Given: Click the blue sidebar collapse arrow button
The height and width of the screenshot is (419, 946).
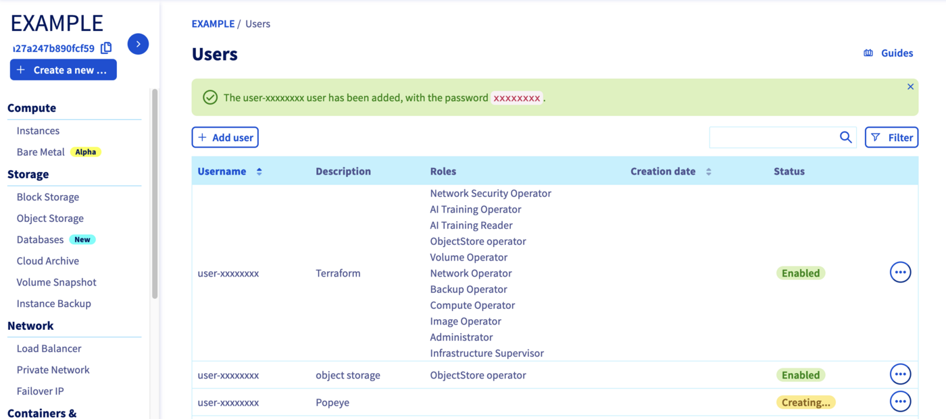Looking at the screenshot, I should 138,44.
